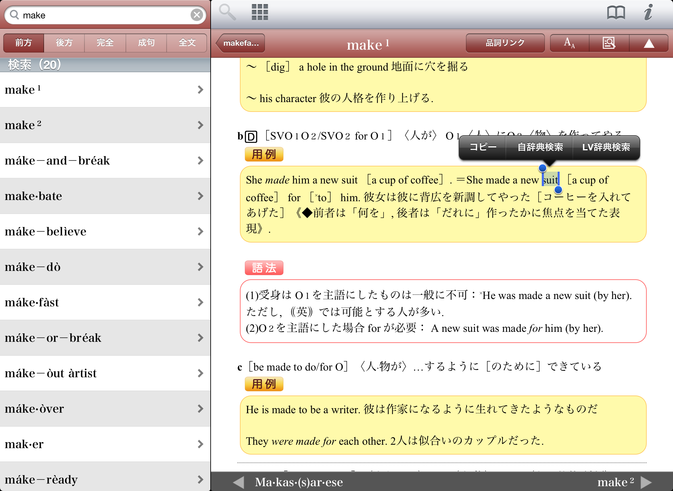The image size is (673, 491).
Task: Select 全文 search mode tab
Action: point(187,43)
